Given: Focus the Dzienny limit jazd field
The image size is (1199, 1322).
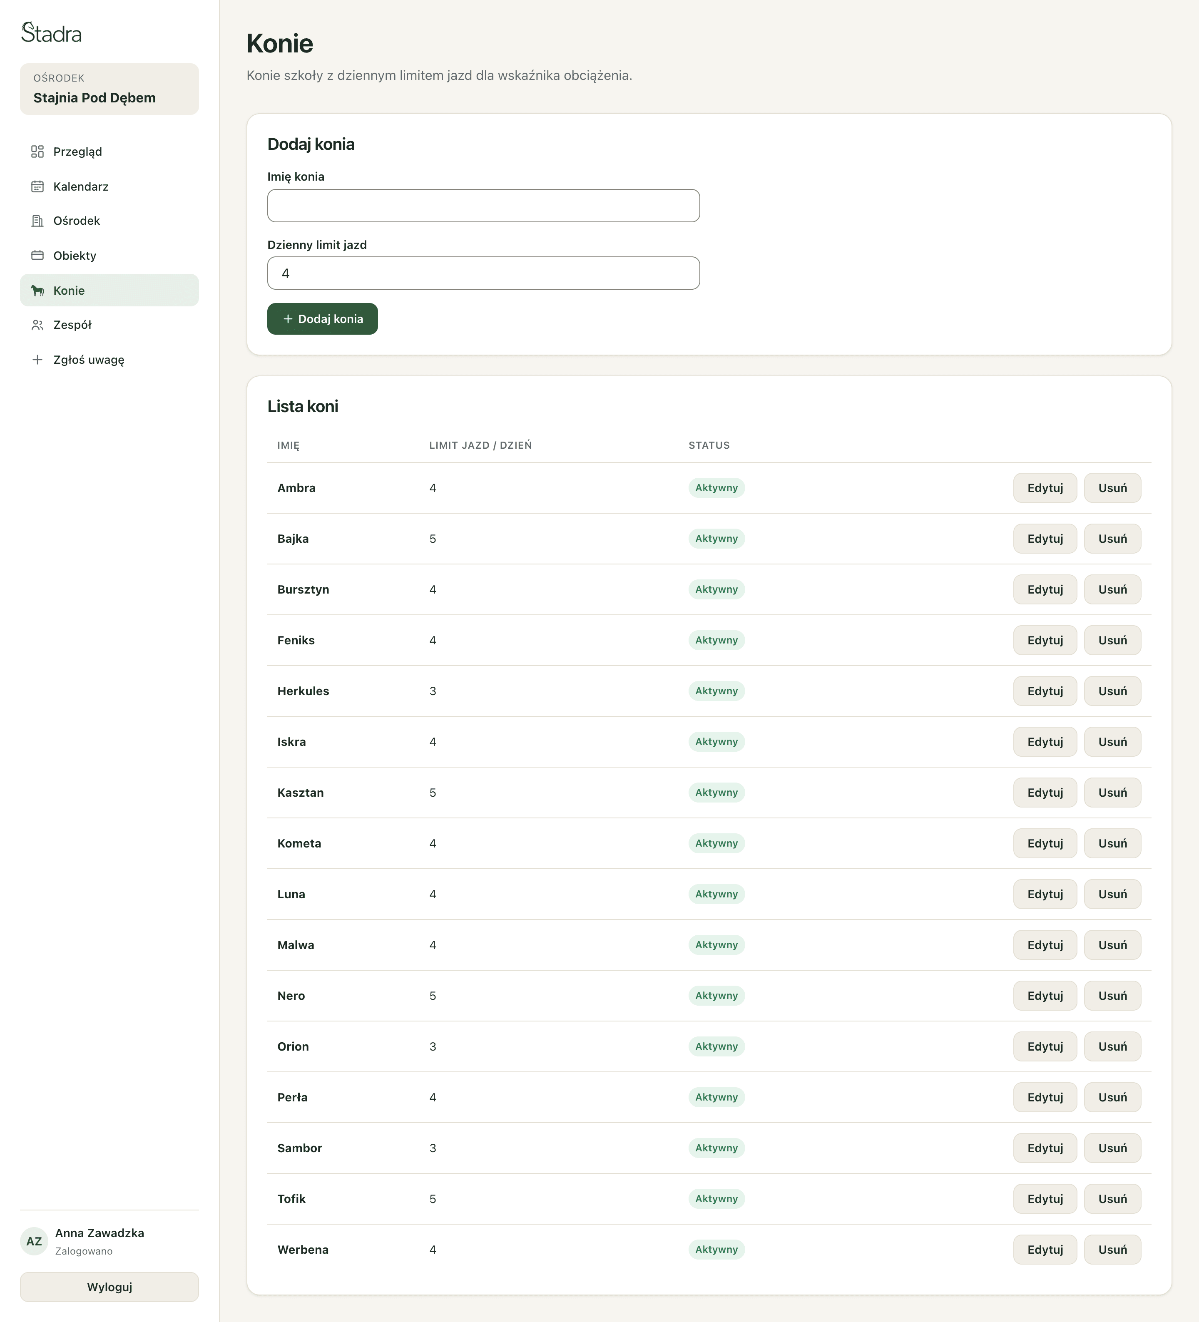Looking at the screenshot, I should coord(483,273).
